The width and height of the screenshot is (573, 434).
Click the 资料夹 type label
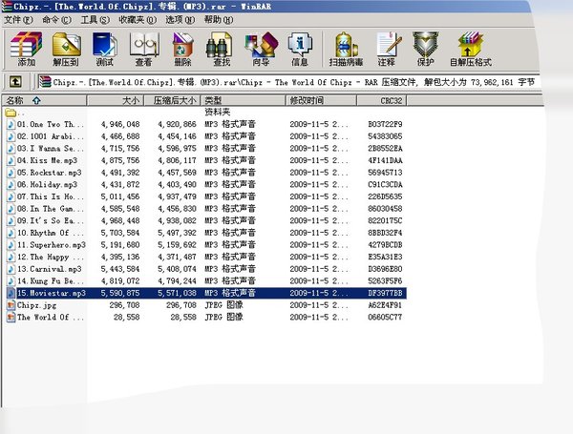[x=217, y=112]
